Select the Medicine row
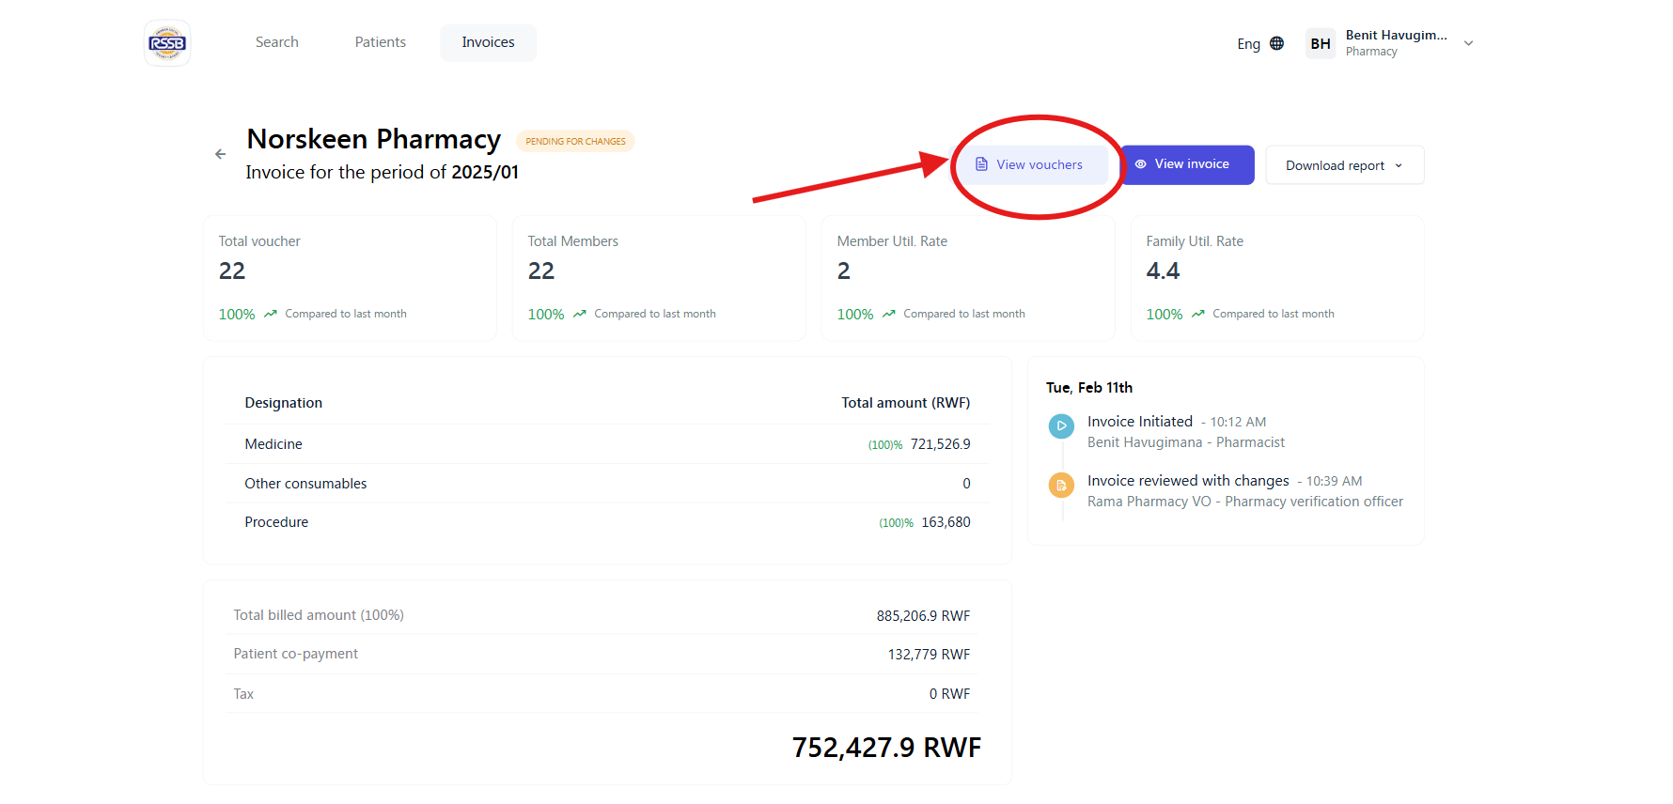The width and height of the screenshot is (1673, 804). pyautogui.click(x=607, y=444)
